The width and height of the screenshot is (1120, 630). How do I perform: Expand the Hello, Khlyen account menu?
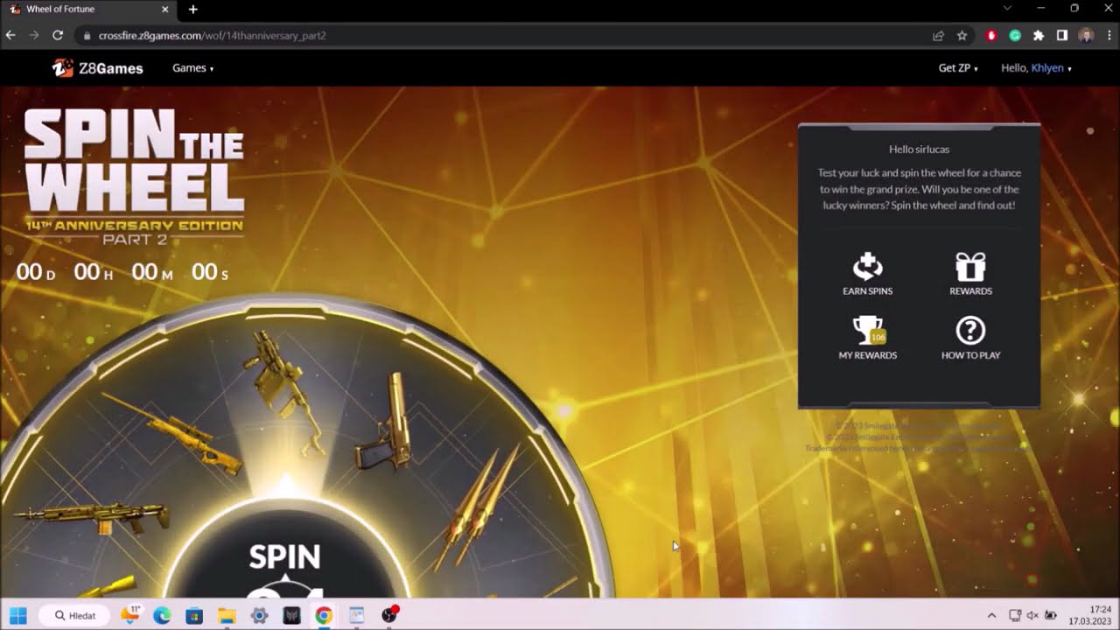[1036, 68]
